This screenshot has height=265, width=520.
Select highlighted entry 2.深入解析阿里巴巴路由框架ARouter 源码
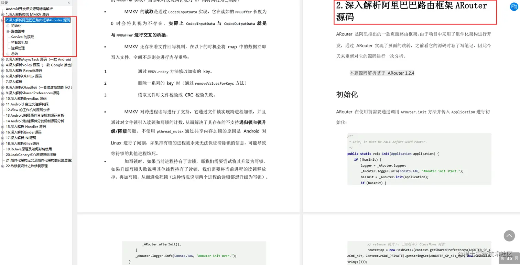pyautogui.click(x=38, y=20)
